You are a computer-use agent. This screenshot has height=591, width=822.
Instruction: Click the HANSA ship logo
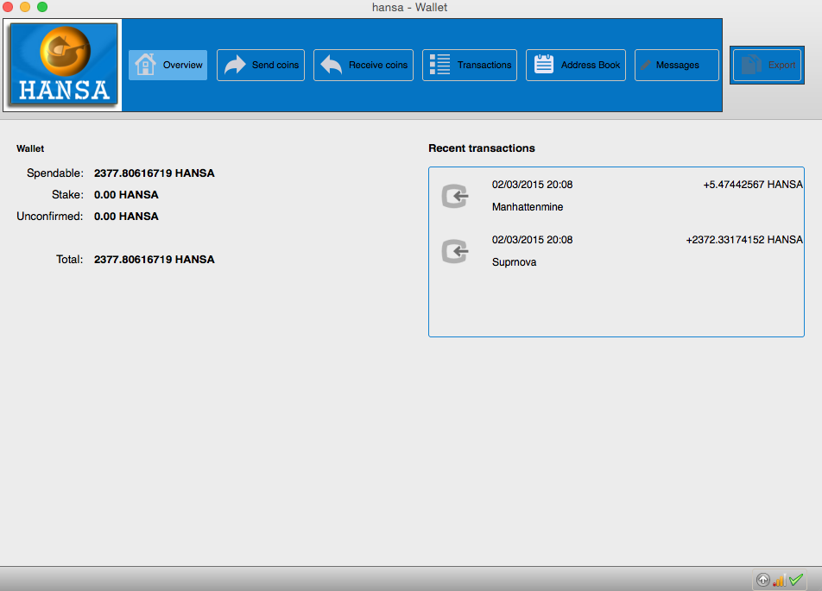(x=64, y=65)
